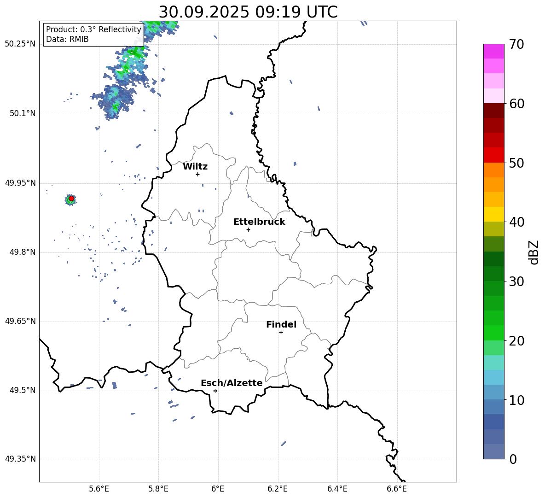Viewport: 545px width, 498px height.
Task: Pick the dark maroon swatch just below 60
Action: [x=493, y=111]
